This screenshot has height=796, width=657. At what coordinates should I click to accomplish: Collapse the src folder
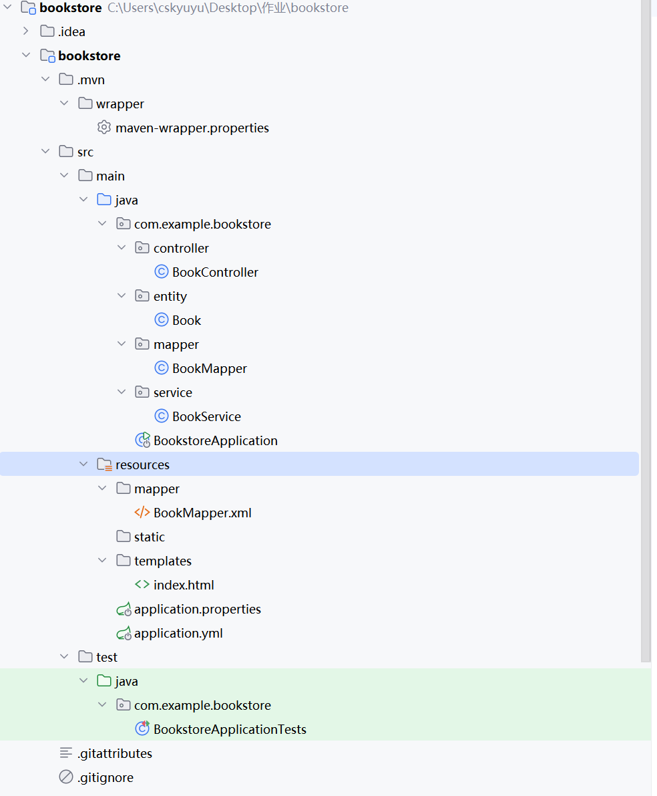45,152
